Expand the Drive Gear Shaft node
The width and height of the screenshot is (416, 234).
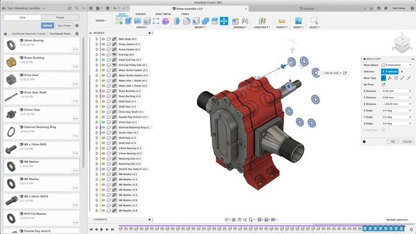[x=97, y=112]
